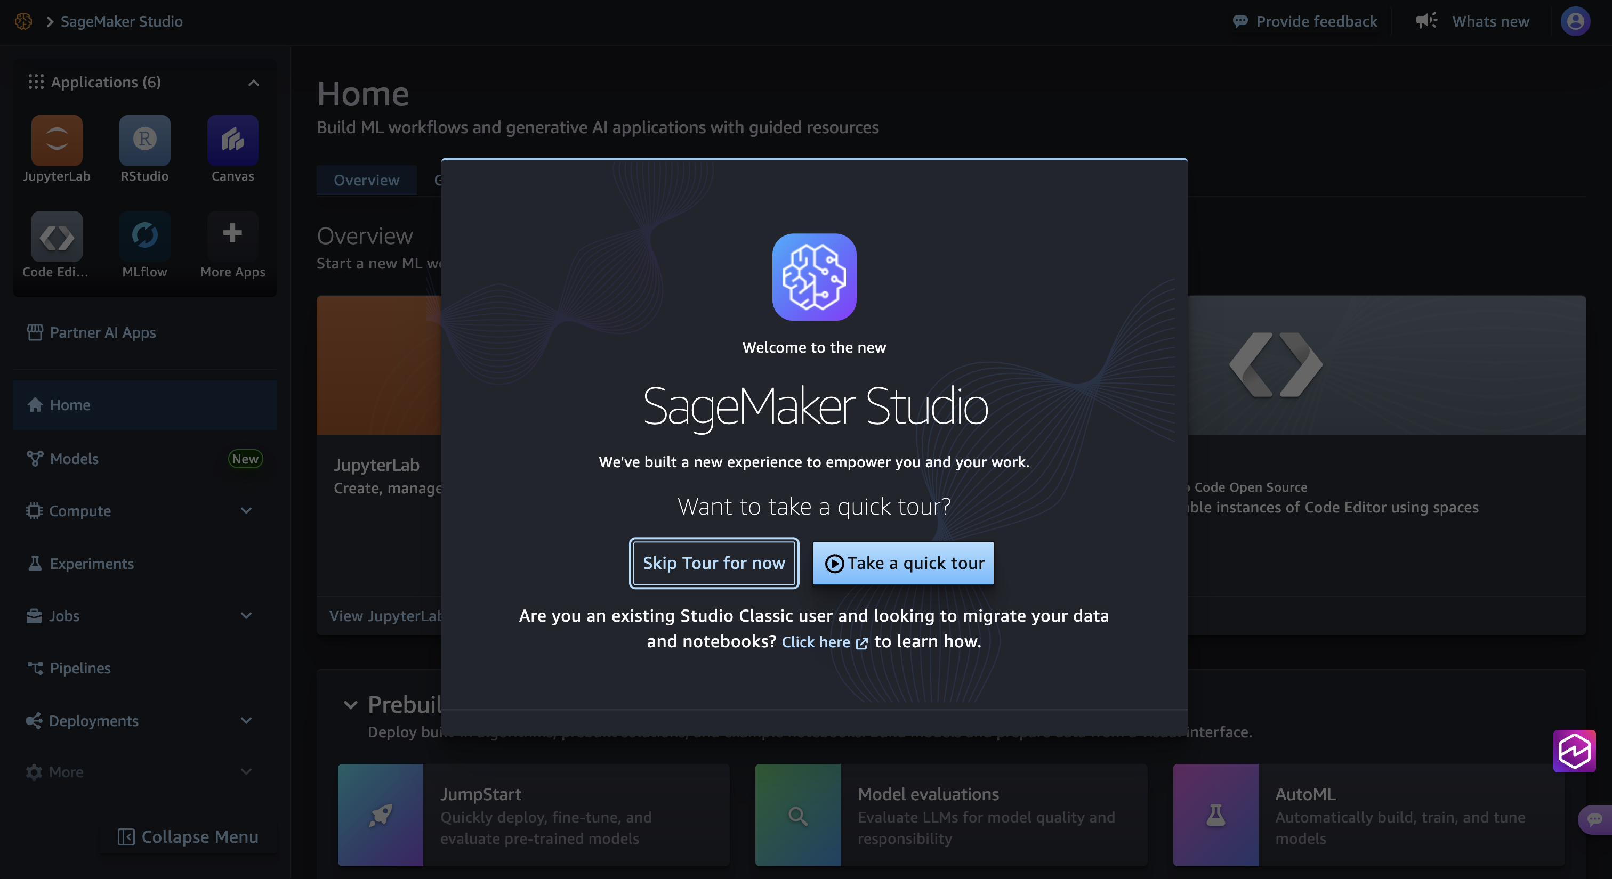Click the Deployments share icon
Screen dimensions: 1612x879
click(34, 720)
